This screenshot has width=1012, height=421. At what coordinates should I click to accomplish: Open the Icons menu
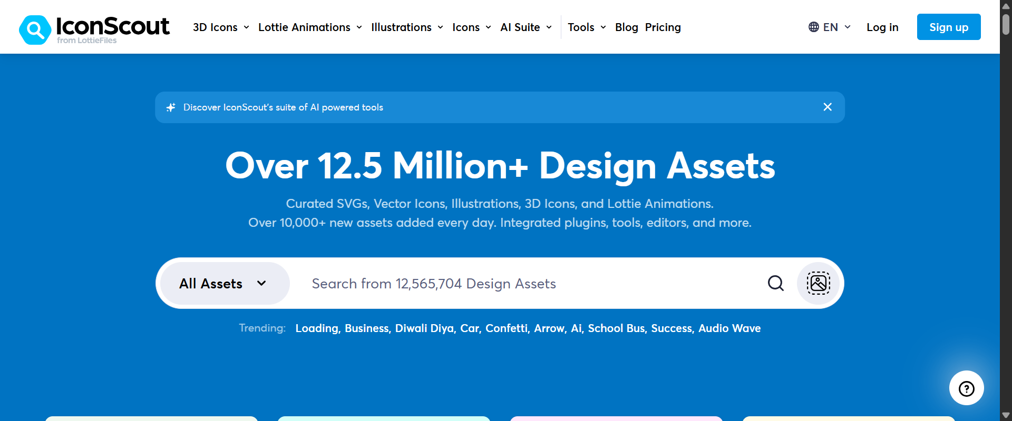[472, 27]
